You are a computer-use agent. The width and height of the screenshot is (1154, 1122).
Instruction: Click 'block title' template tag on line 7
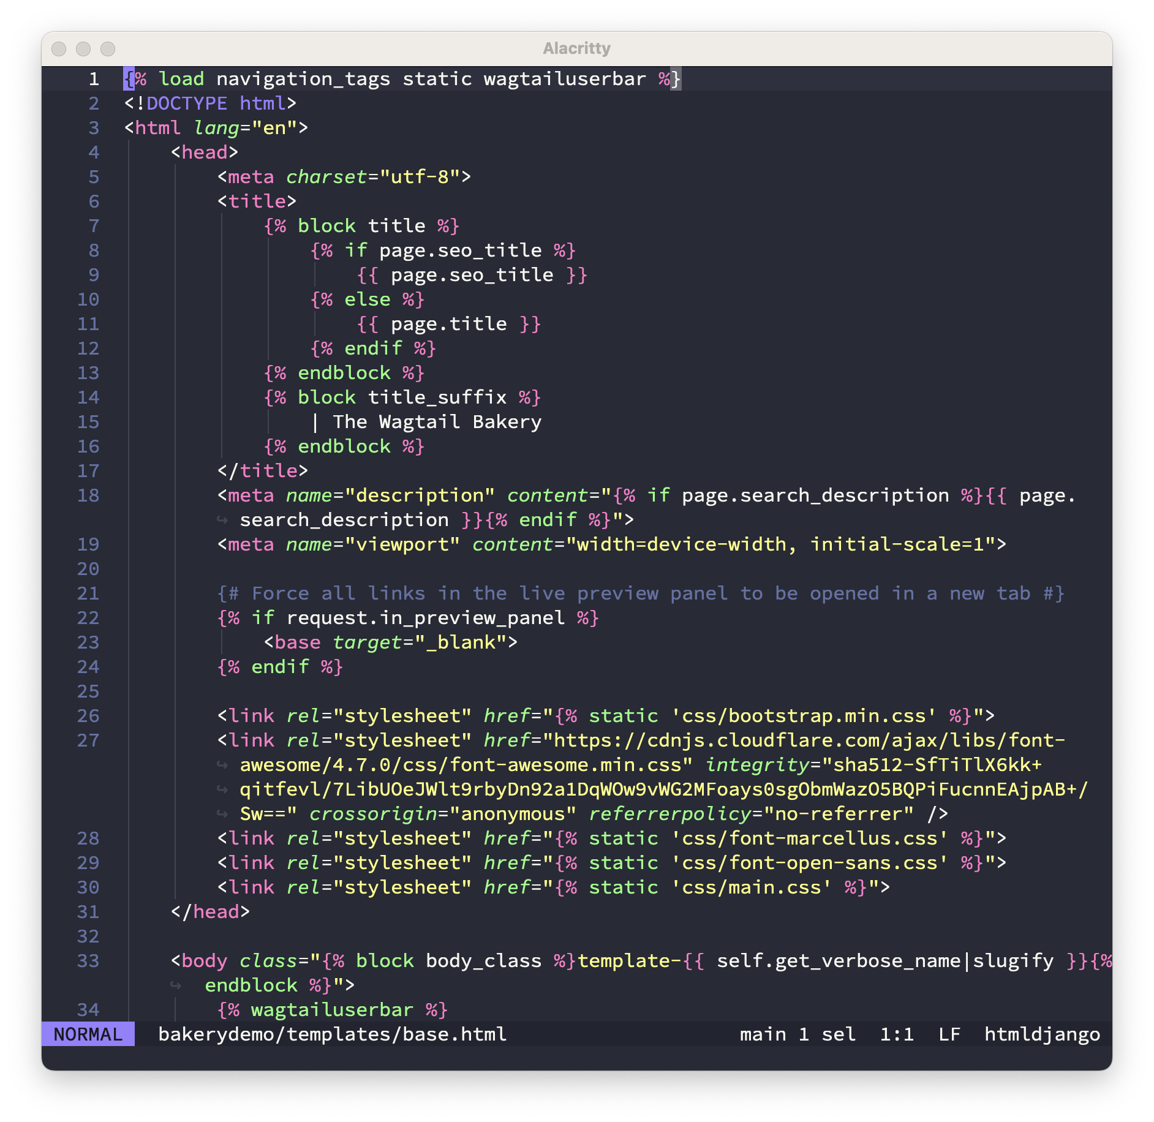click(361, 226)
